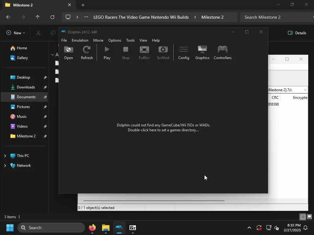The height and width of the screenshot is (235, 314).
Task: Open the Tools menu in Dolphin
Action: (130, 40)
